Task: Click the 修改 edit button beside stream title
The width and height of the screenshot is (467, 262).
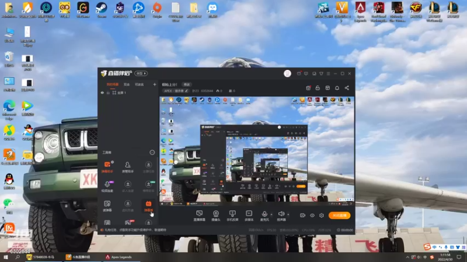Action: tap(187, 84)
